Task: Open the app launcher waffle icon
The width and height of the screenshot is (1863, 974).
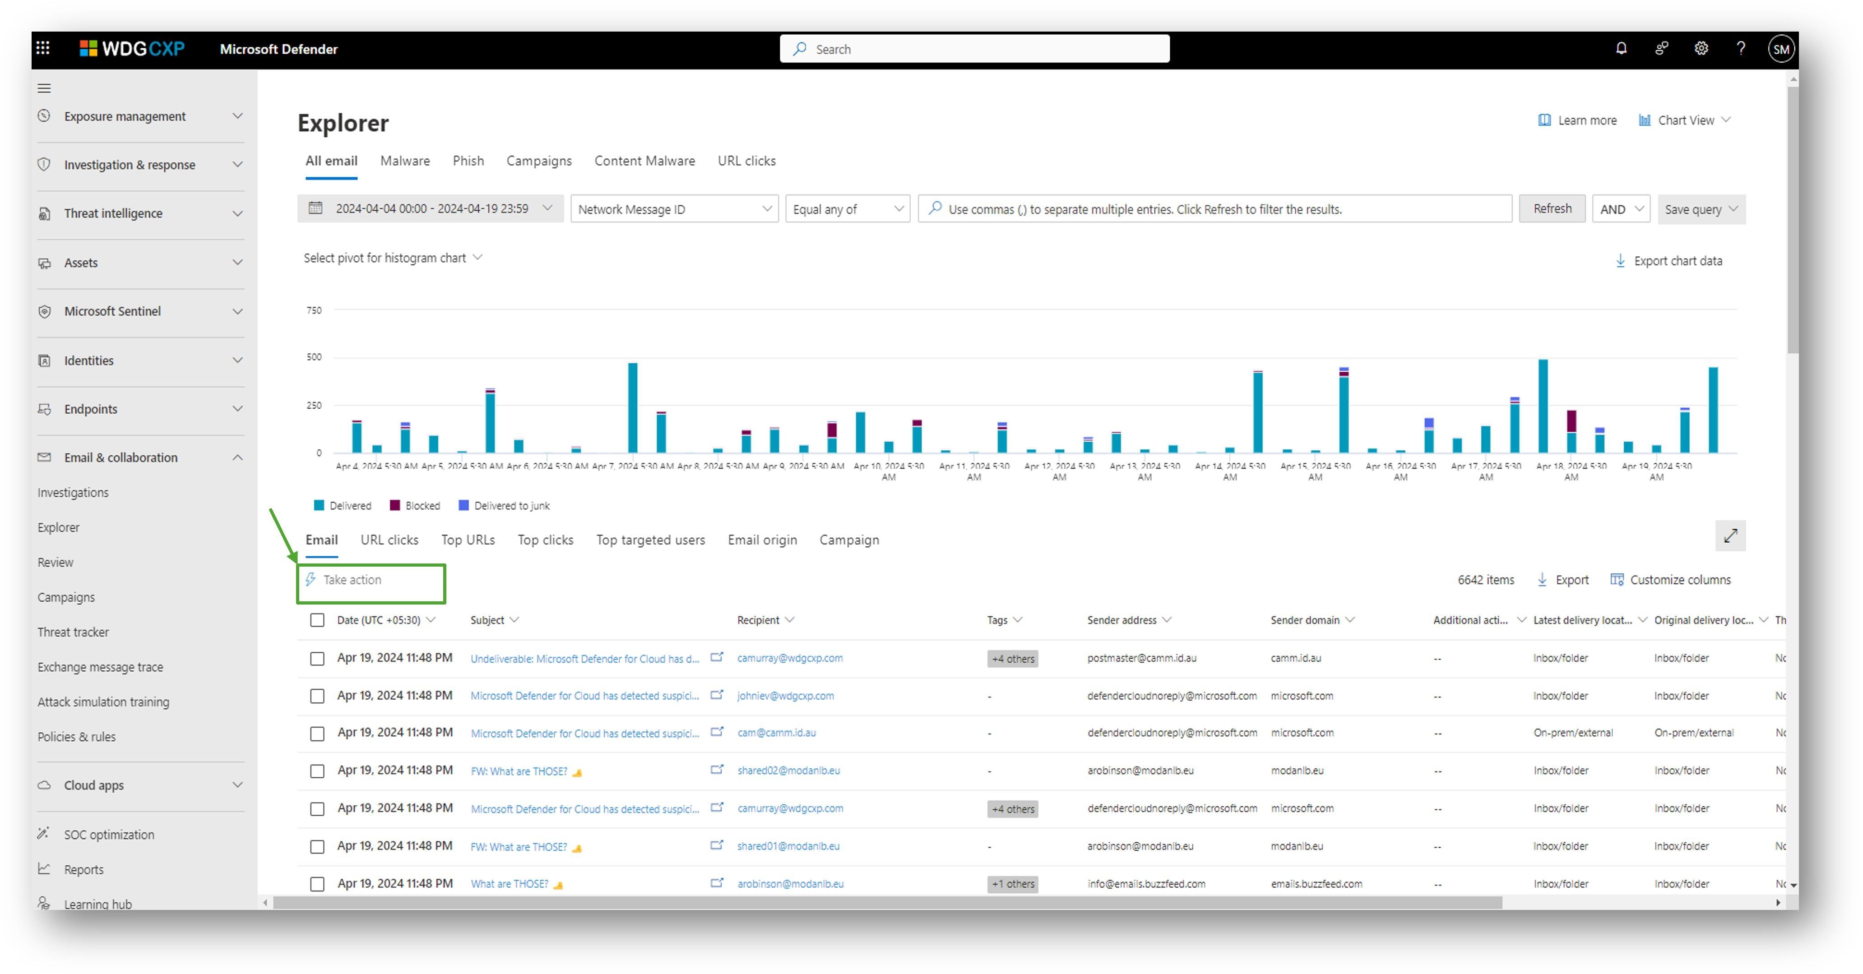Action: 43,48
